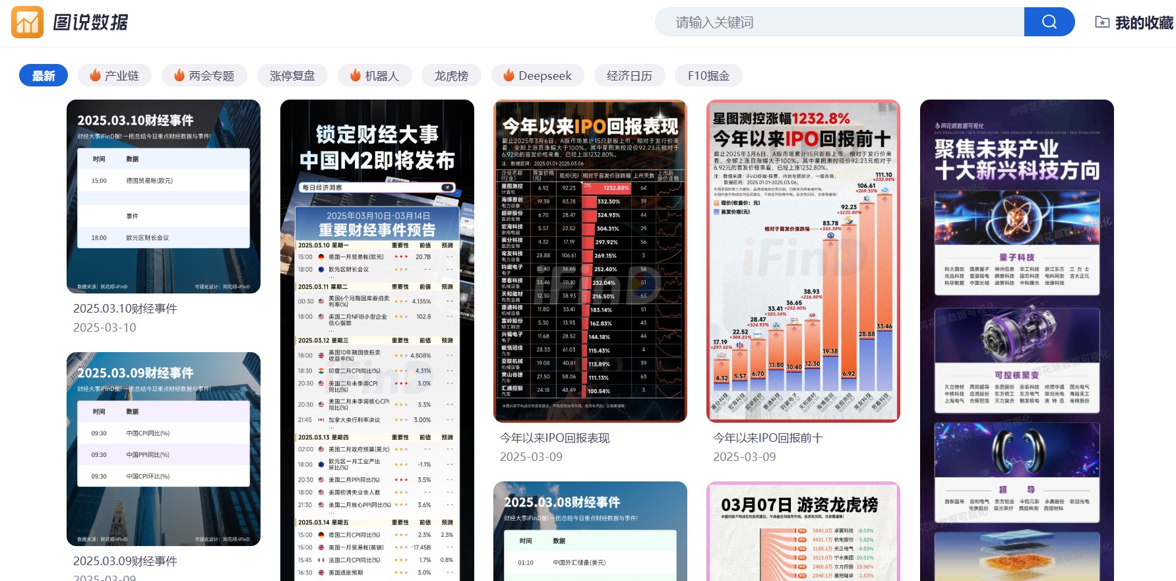Click date 2025-03-09 under 今年以来IPO回报前十
Image resolution: width=1176 pixels, height=581 pixels.
[x=745, y=457]
